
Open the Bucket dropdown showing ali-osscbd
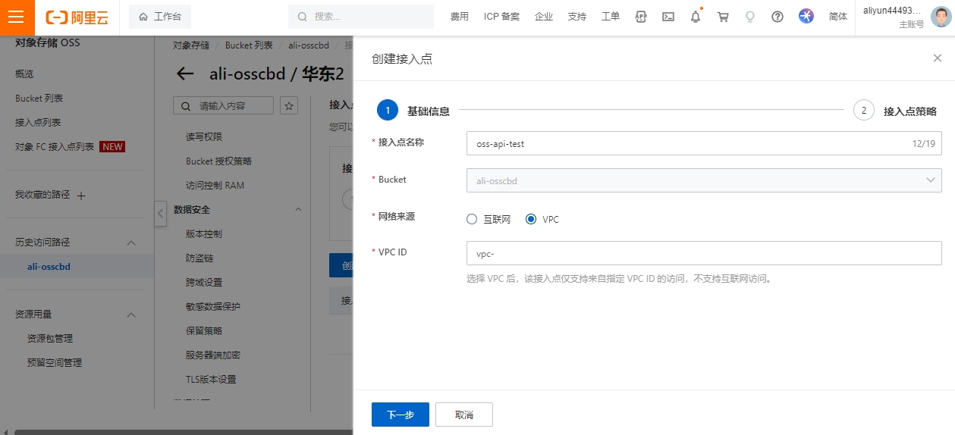pyautogui.click(x=703, y=180)
